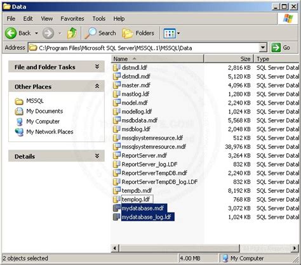The height and width of the screenshot is (265, 301).
Task: Expand the File and Folder Tasks panel
Action: (x=97, y=67)
